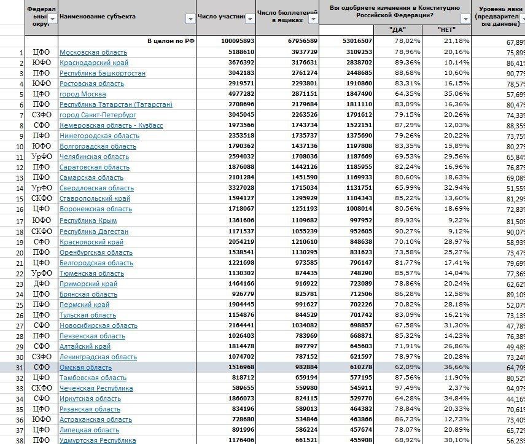Open the Омская область link
Screen dimensions: 525x444
tap(86, 367)
